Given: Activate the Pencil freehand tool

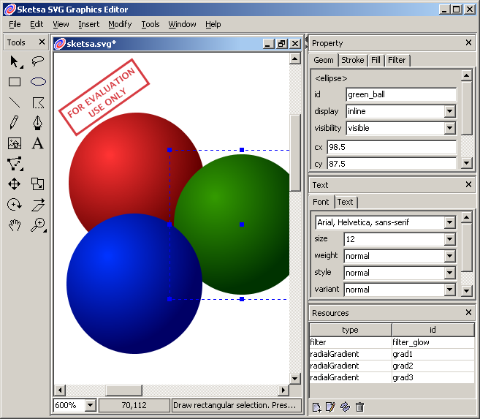Looking at the screenshot, I should click(14, 123).
